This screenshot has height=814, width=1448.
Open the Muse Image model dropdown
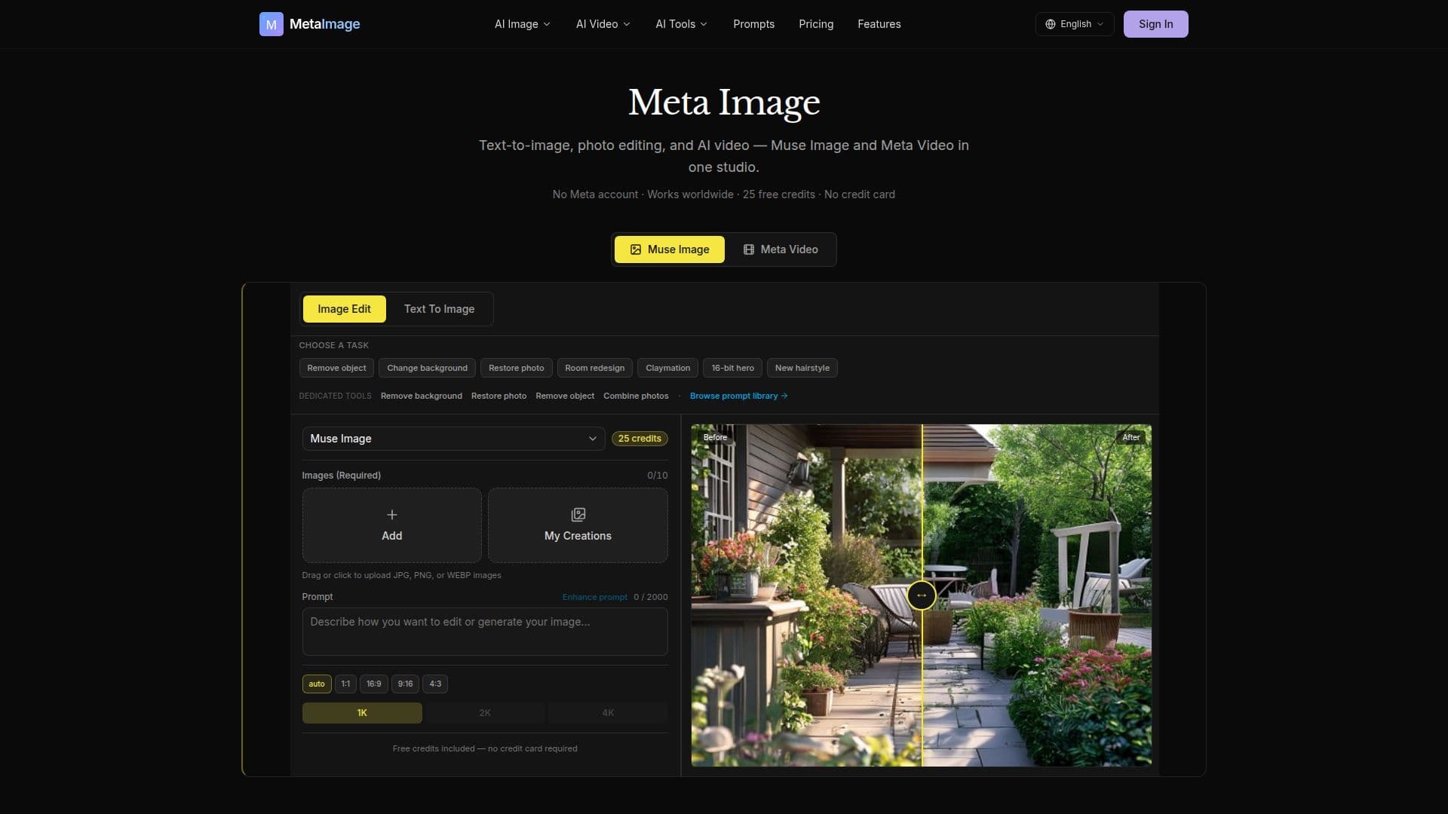(x=453, y=439)
